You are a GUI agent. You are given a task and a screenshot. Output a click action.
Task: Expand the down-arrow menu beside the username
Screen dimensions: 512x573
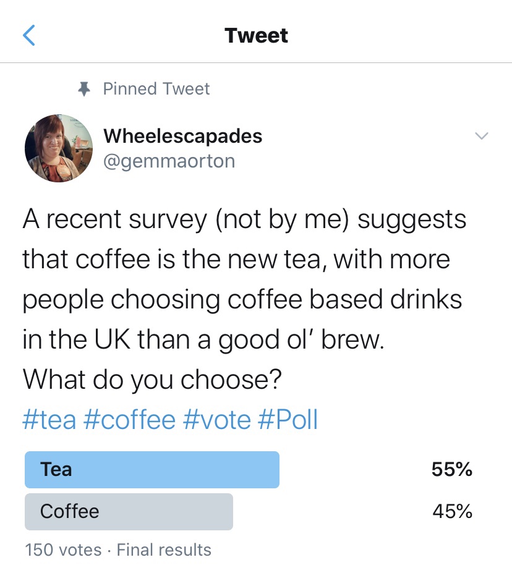point(481,137)
